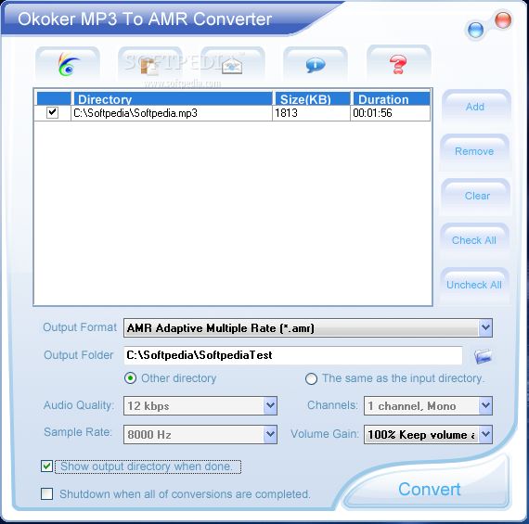The height and width of the screenshot is (524, 529).
Task: Click the 00:01:56 duration cell
Action: 390,113
